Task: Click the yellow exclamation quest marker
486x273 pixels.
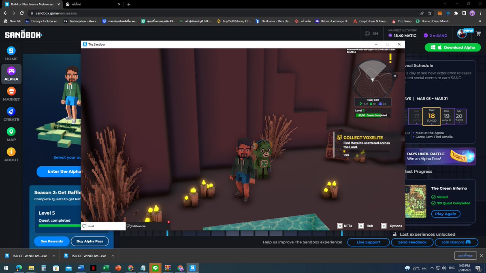Action: (390, 57)
